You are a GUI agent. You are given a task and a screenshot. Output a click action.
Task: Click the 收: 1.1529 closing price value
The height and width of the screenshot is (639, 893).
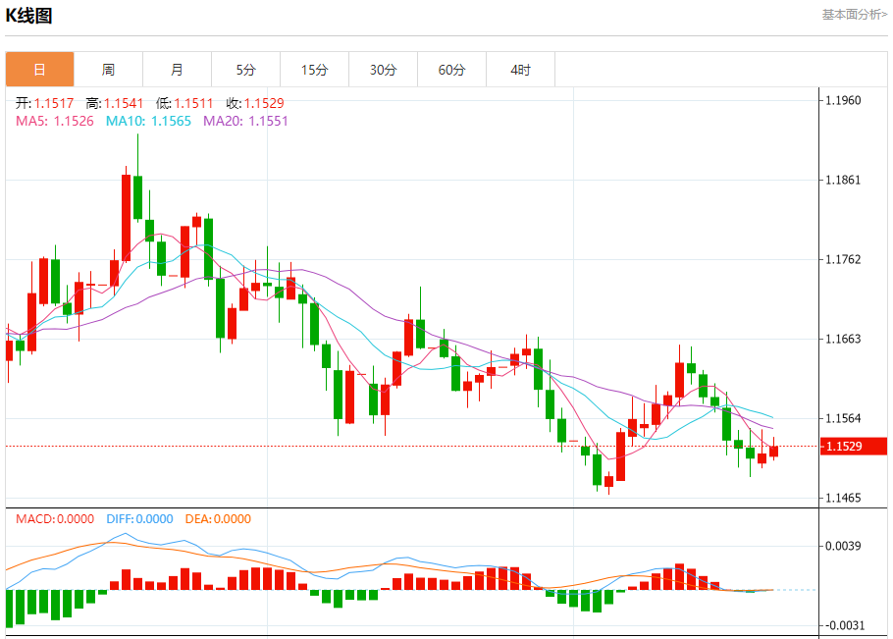254,103
